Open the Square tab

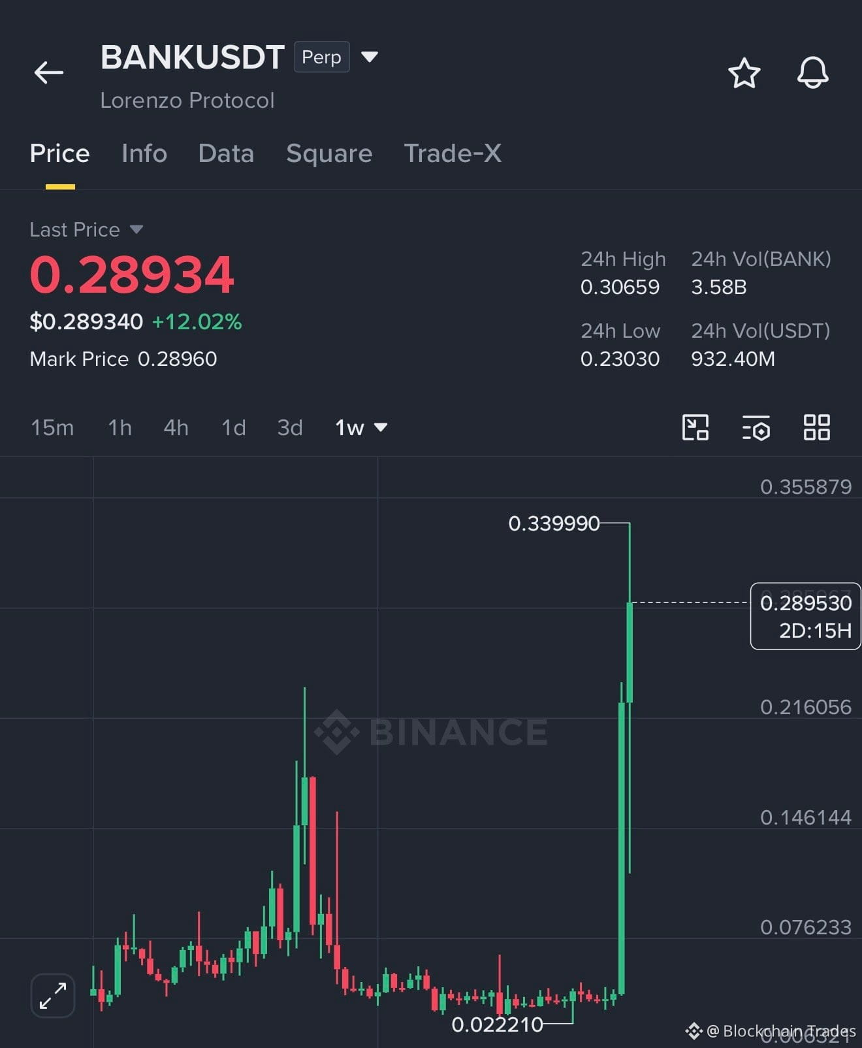tap(329, 154)
